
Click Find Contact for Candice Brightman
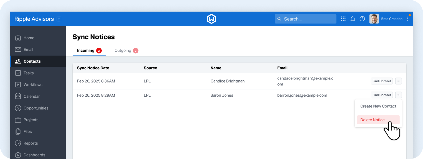pos(382,81)
